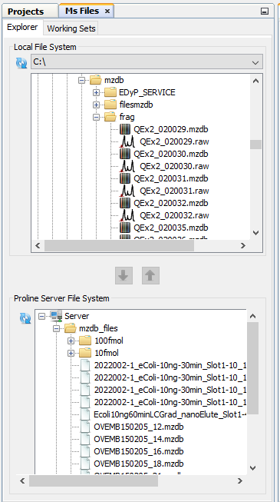Click the OVEMB150205_12.mzdb document icon

pyautogui.click(x=86, y=427)
